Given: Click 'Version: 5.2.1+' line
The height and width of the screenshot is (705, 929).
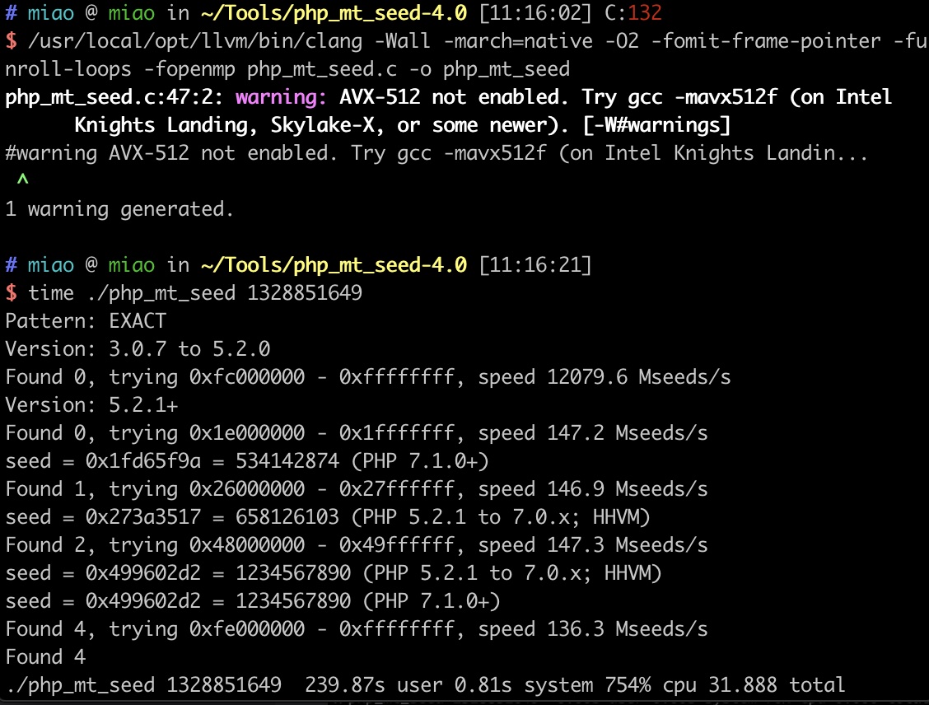Looking at the screenshot, I should [x=92, y=405].
